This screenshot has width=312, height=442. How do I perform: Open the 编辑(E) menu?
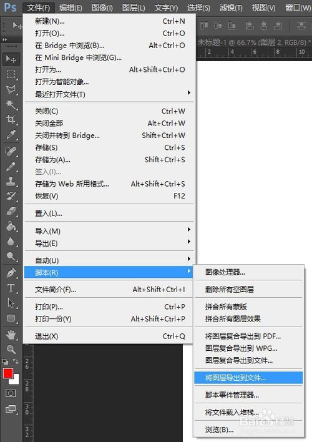[x=71, y=7]
